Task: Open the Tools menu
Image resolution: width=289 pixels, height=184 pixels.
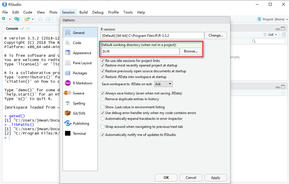Action: [x=128, y=12]
